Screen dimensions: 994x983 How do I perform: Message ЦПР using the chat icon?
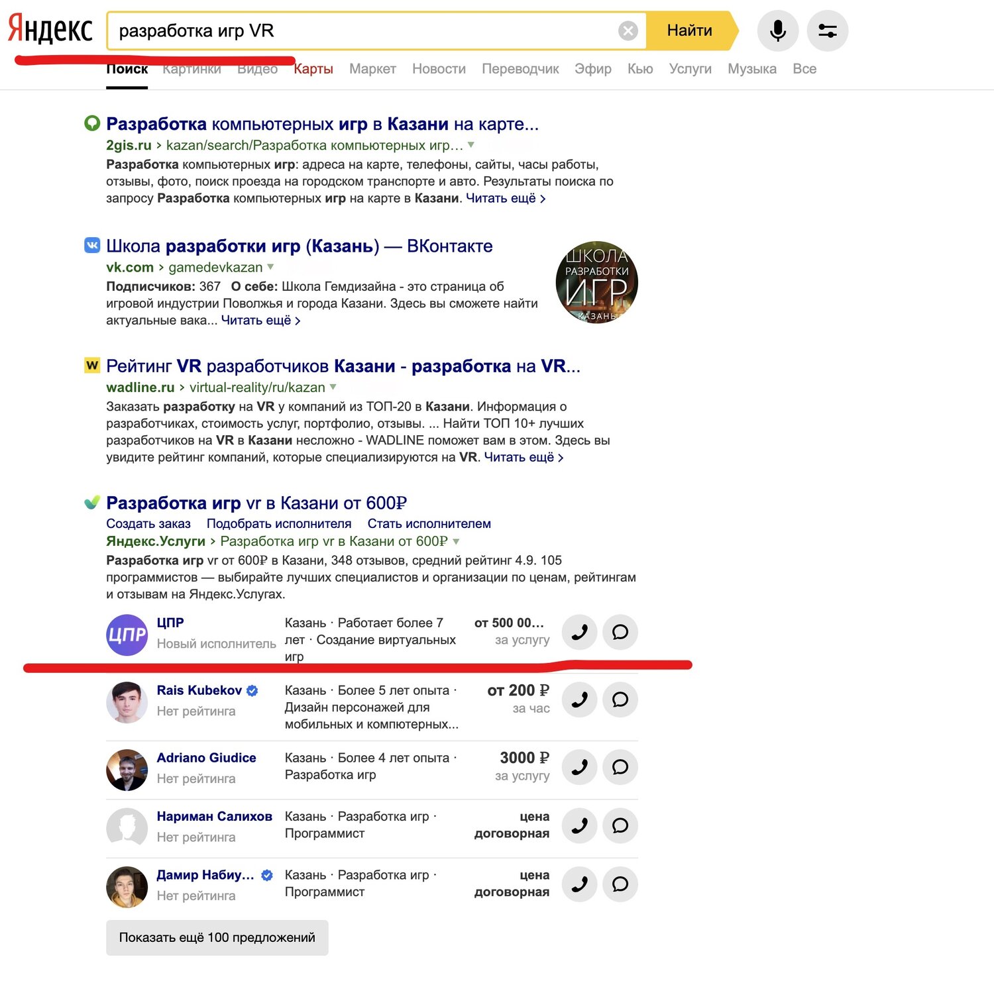[x=620, y=632]
